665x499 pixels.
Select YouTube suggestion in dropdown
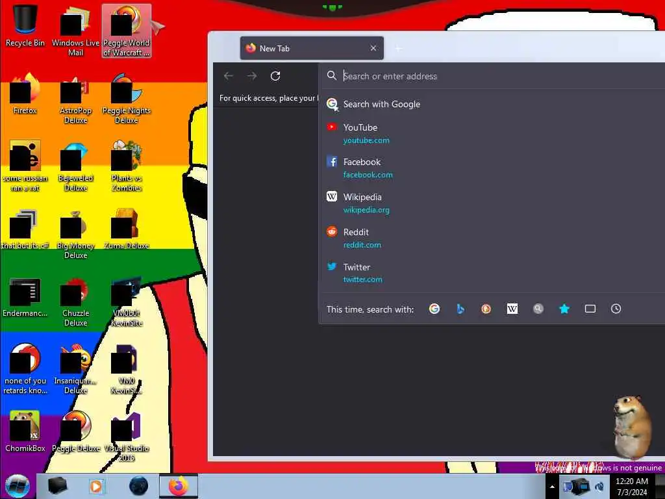click(x=492, y=133)
